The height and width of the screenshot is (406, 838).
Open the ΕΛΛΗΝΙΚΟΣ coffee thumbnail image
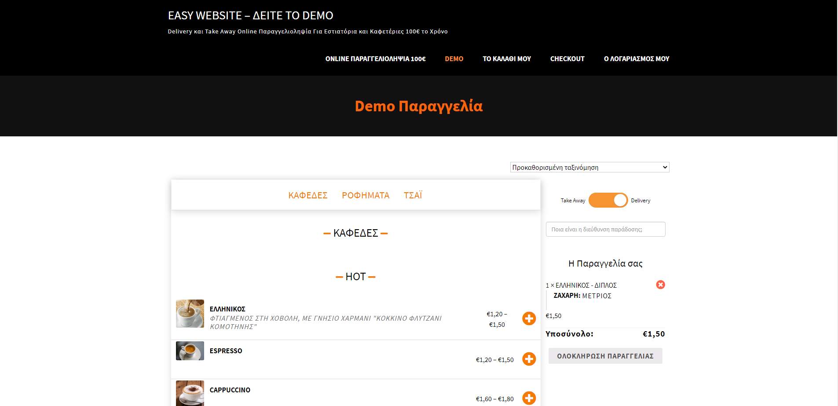[x=190, y=314]
